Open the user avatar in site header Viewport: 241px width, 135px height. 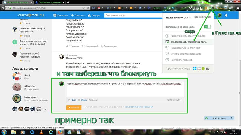click(219, 15)
